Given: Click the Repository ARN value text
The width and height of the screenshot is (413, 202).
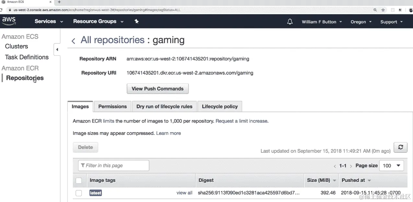Looking at the screenshot, I should point(188,59).
